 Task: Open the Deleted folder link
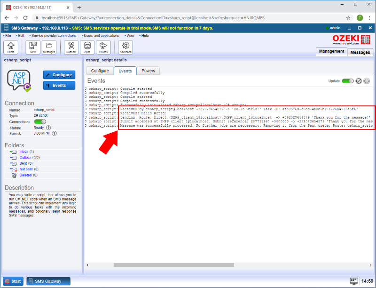coord(25,175)
